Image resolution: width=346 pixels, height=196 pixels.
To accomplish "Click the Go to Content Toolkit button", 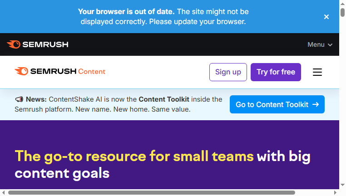I will coord(277,104).
